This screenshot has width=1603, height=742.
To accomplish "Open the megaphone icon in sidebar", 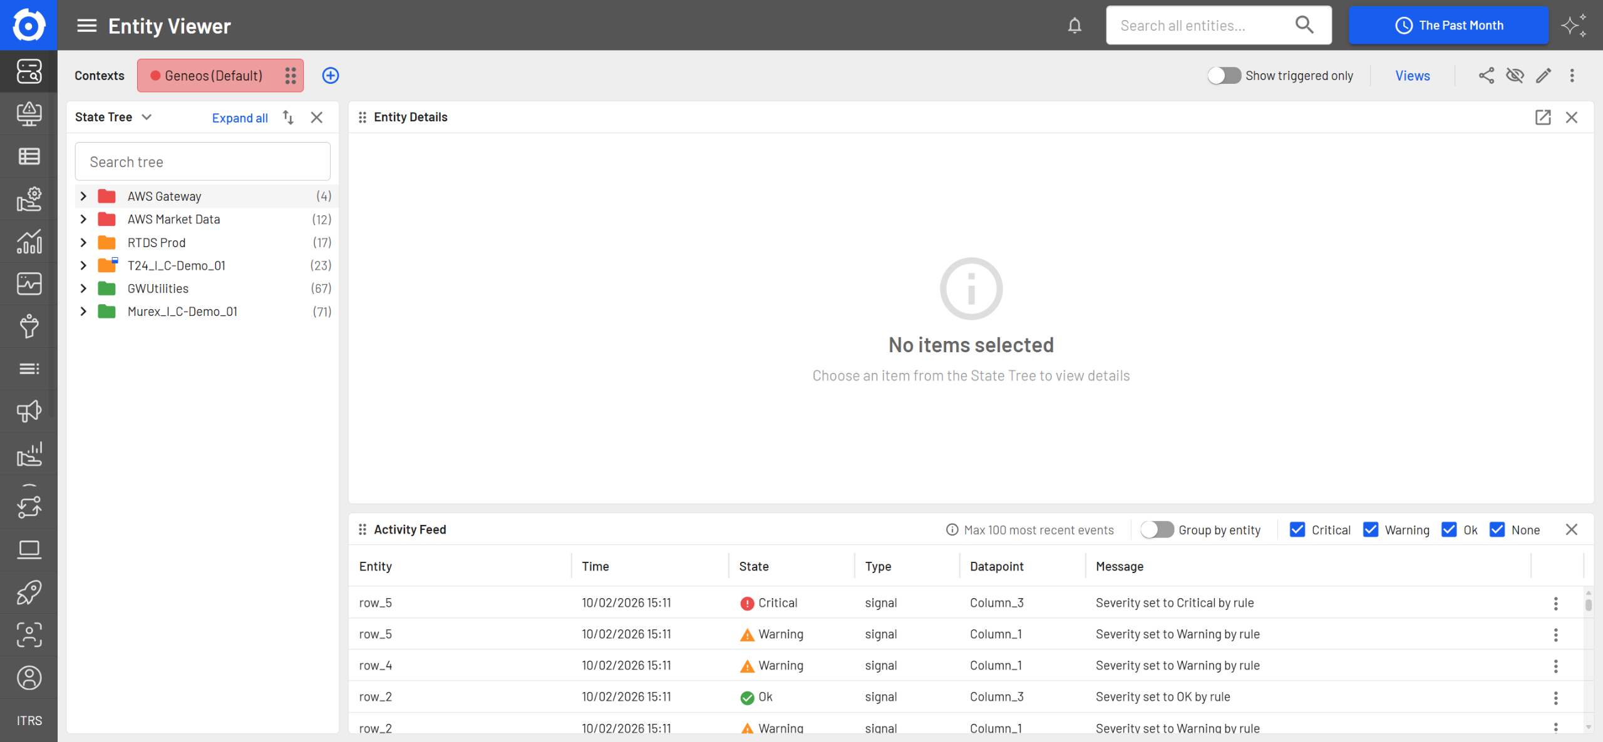I will coord(29,411).
